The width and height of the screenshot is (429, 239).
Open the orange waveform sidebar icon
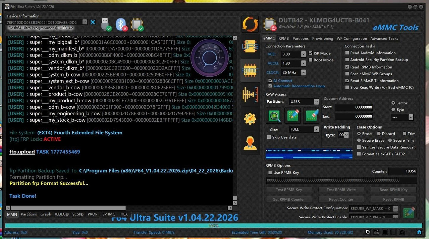click(x=250, y=95)
